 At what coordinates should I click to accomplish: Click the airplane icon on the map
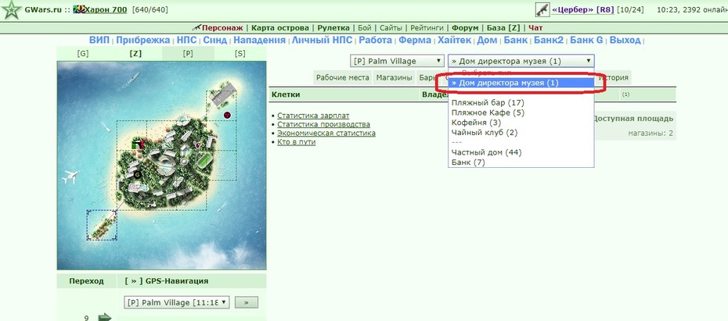(x=70, y=177)
